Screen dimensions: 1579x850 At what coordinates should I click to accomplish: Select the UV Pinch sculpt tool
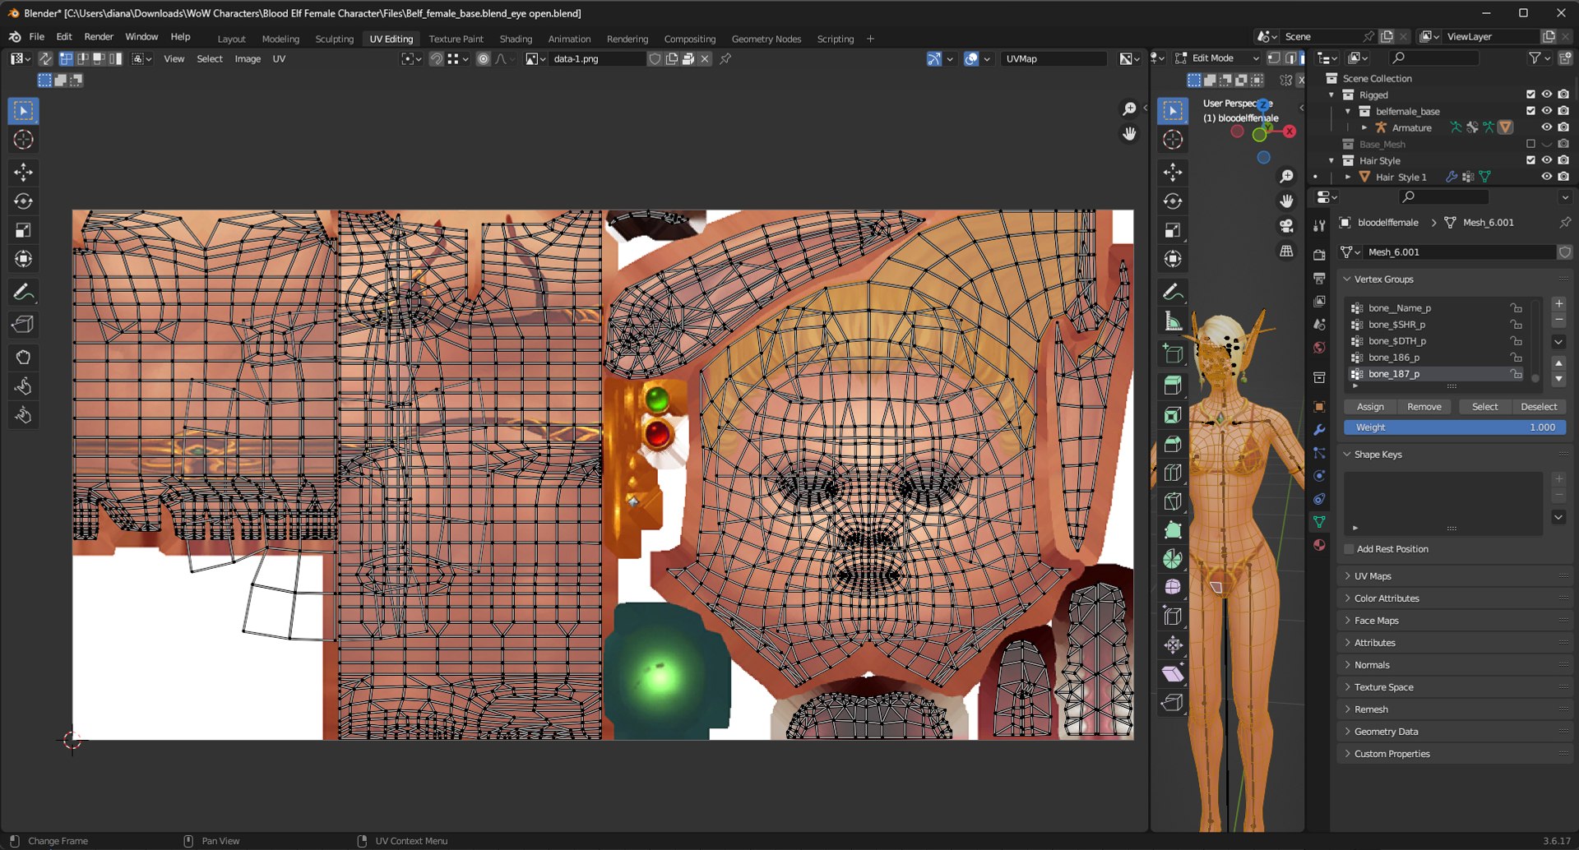(23, 415)
